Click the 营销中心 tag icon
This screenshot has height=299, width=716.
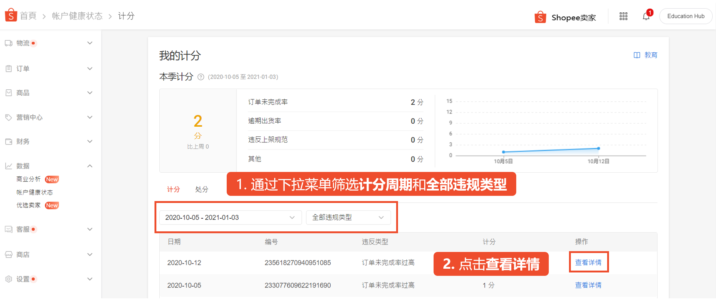tap(9, 117)
